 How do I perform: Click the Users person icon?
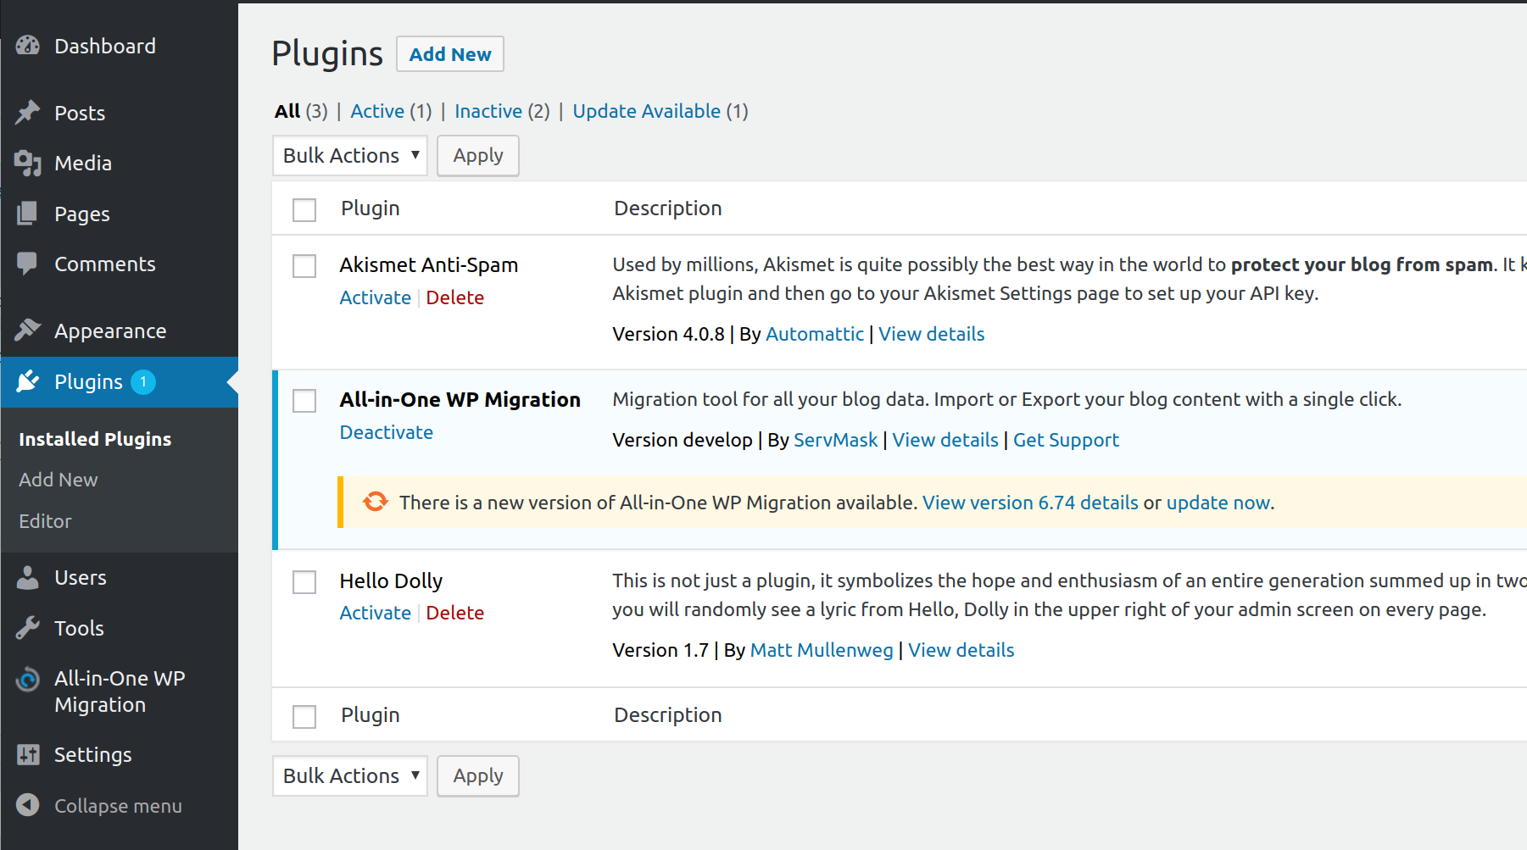click(28, 577)
